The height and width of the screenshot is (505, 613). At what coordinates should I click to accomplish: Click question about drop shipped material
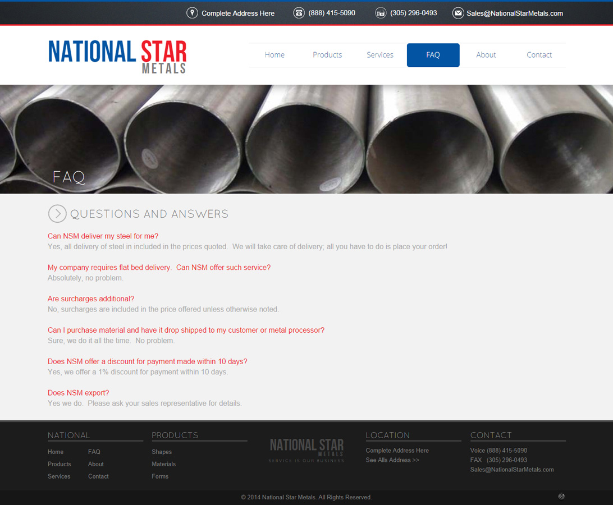click(x=186, y=330)
